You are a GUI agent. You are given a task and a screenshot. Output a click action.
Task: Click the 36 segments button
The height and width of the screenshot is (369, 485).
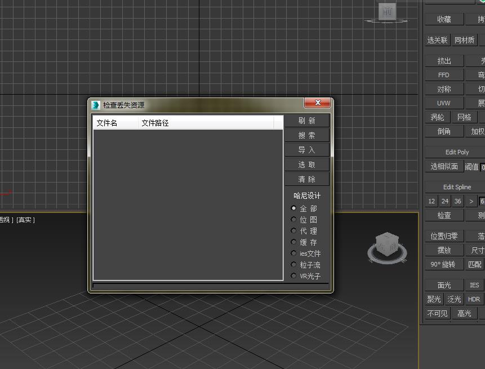click(458, 201)
